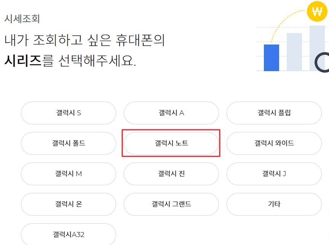
Task: Select the 갤럭시 S series button
Action: click(68, 113)
